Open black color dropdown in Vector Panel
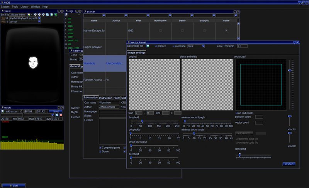Screen dimensions: 309x188 (203, 46)
